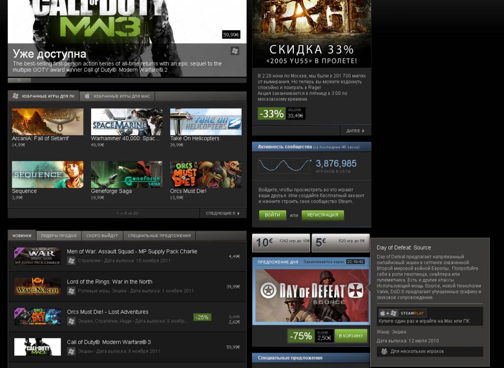Open the Take On Helicopters game thumbnail

[206, 122]
